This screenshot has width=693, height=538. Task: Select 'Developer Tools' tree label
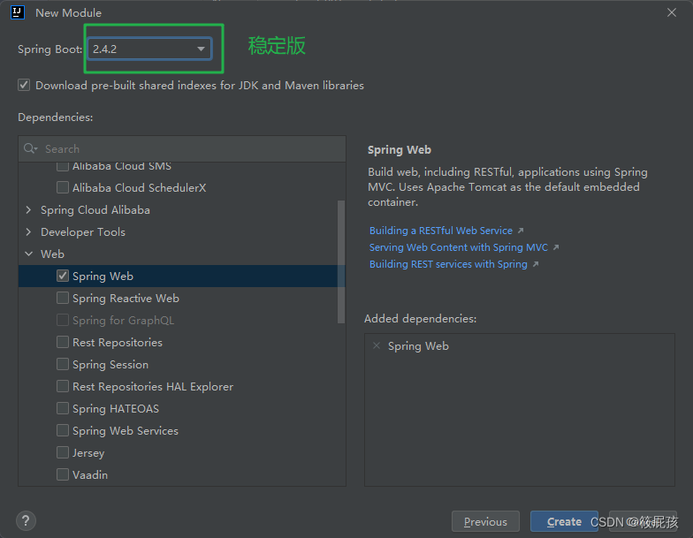pos(83,231)
